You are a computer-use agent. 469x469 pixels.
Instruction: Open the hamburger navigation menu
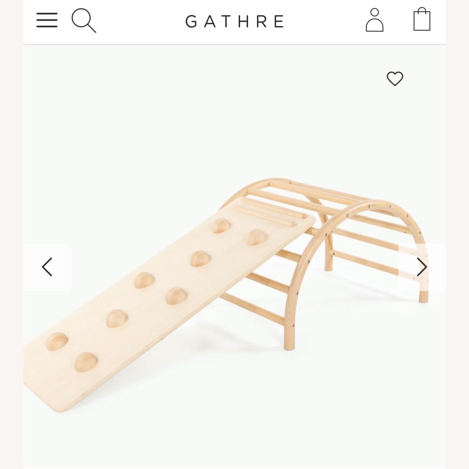(47, 20)
